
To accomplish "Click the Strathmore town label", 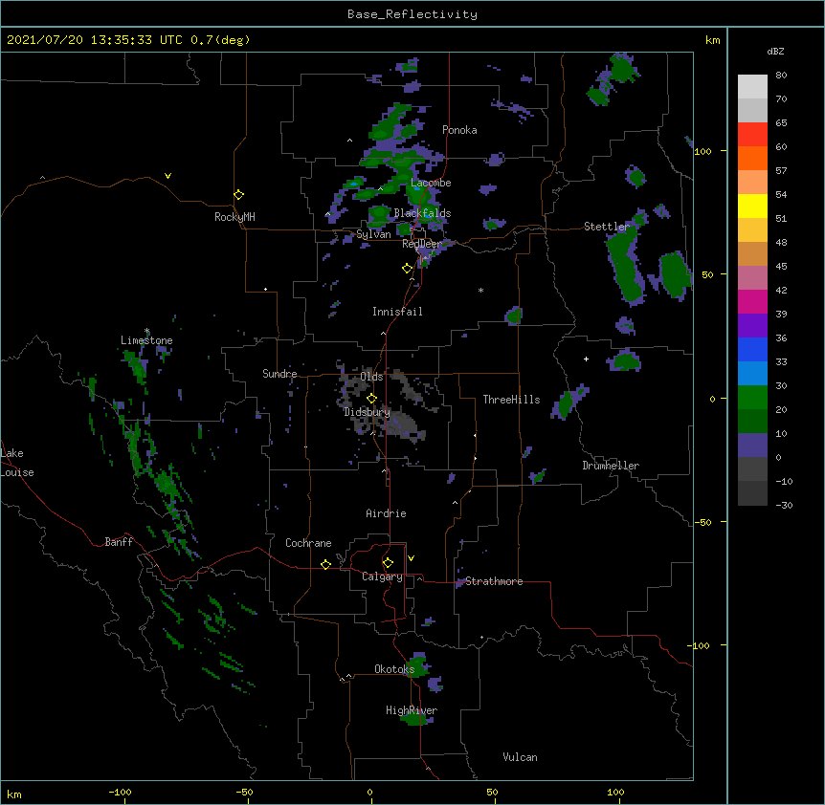I will (494, 581).
